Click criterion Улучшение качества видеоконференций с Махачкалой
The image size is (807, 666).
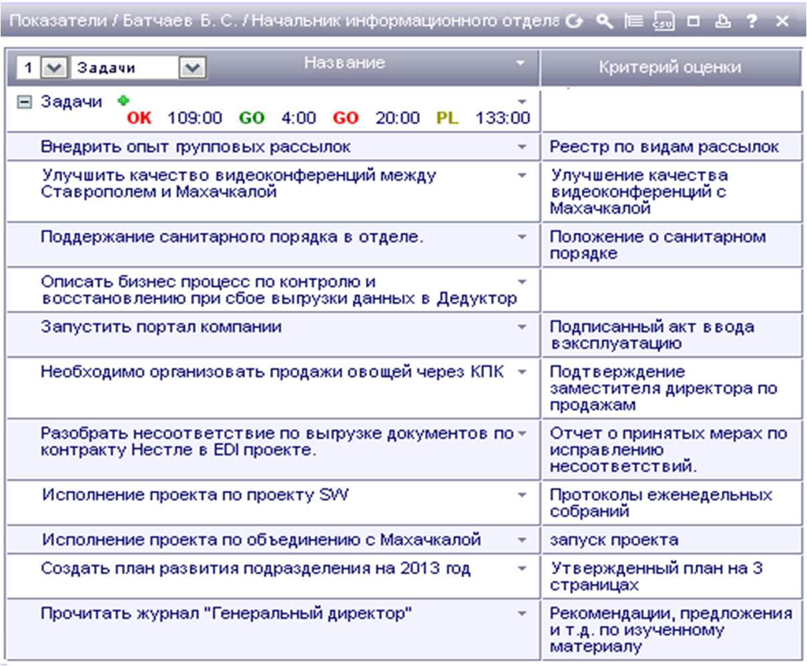(639, 192)
